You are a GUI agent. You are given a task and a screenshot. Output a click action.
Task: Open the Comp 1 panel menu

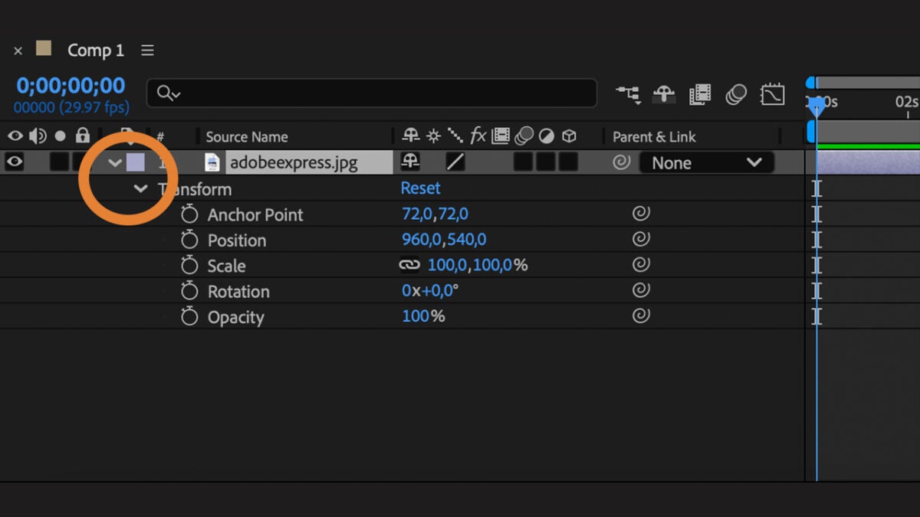click(x=148, y=51)
